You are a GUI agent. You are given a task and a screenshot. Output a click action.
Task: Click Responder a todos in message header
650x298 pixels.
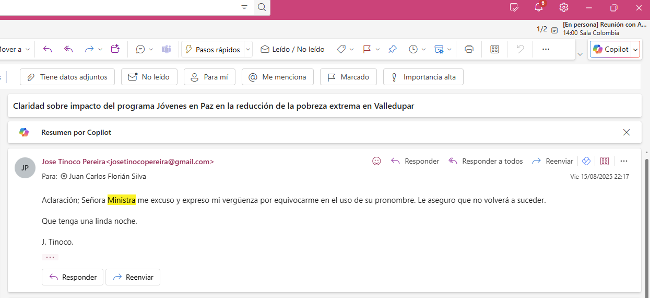click(x=486, y=161)
